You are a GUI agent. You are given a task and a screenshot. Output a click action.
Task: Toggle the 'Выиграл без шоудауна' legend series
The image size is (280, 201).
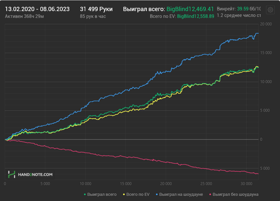coord(234,194)
